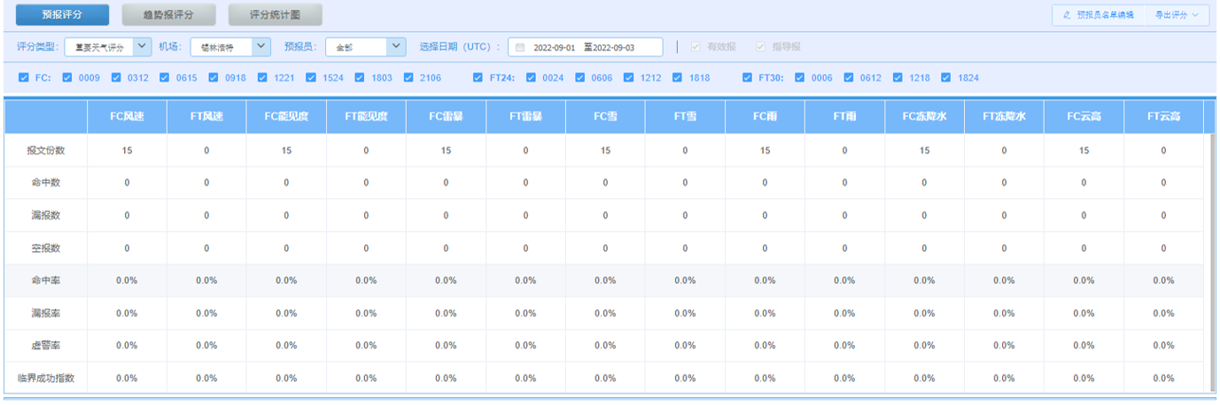Uncheck the 0009 checkbox
This screenshot has width=1220, height=405.
point(67,78)
